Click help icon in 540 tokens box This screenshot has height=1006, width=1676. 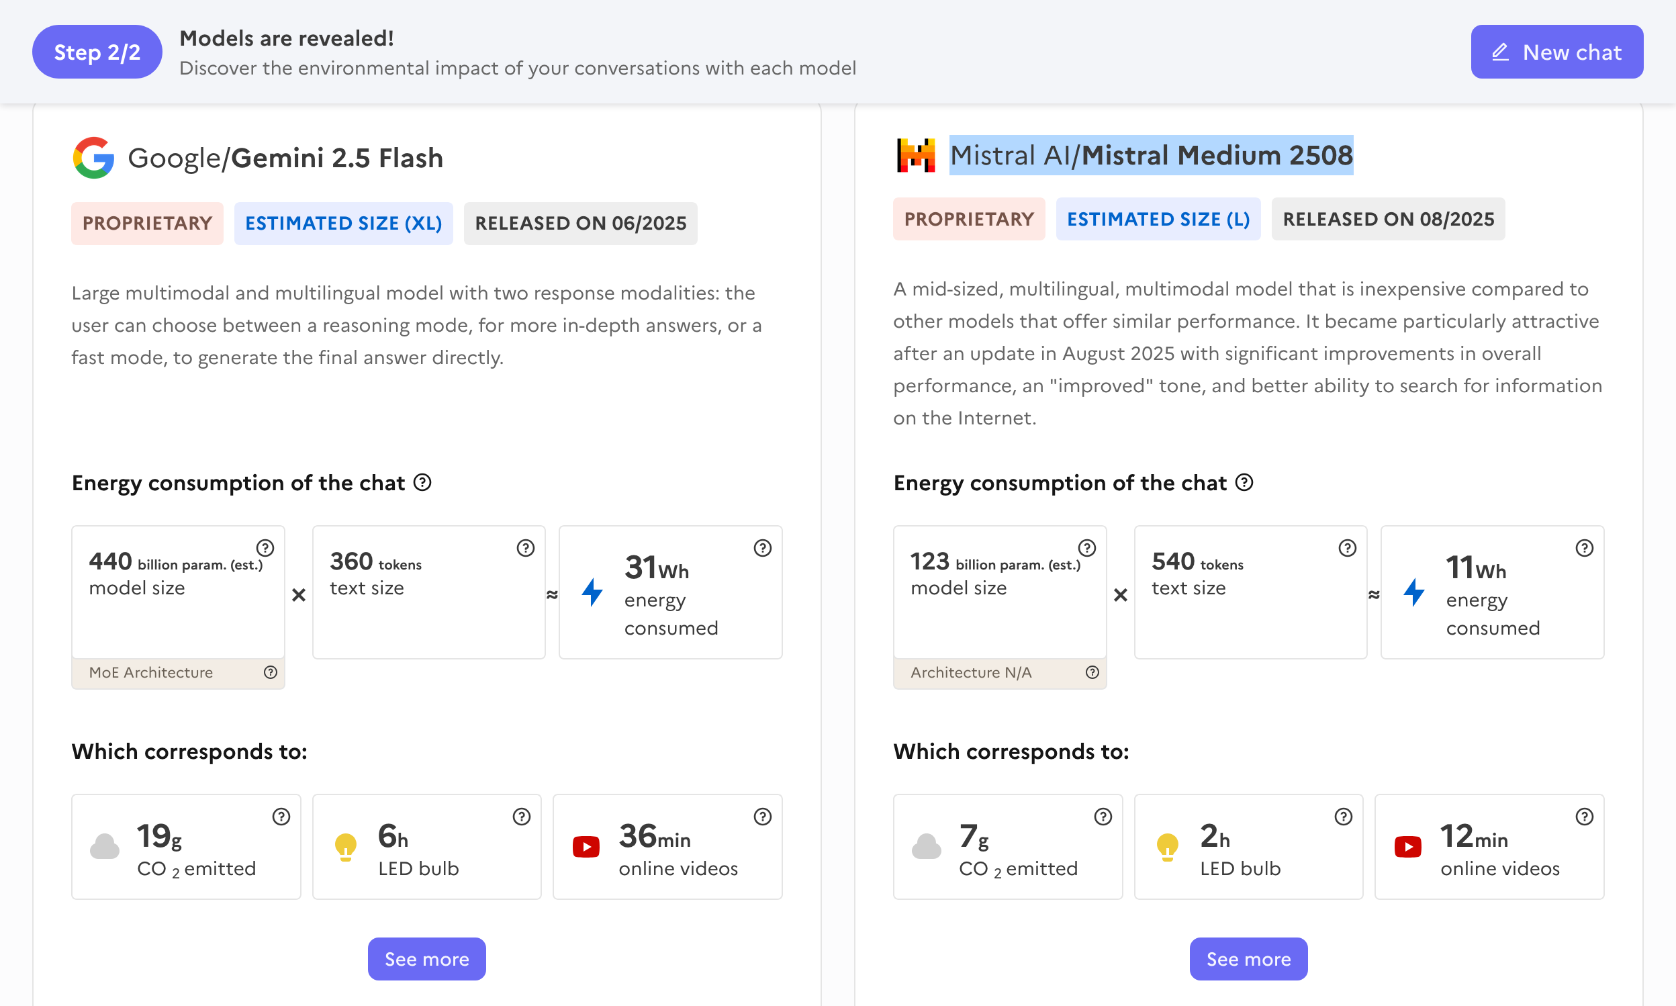(1347, 548)
